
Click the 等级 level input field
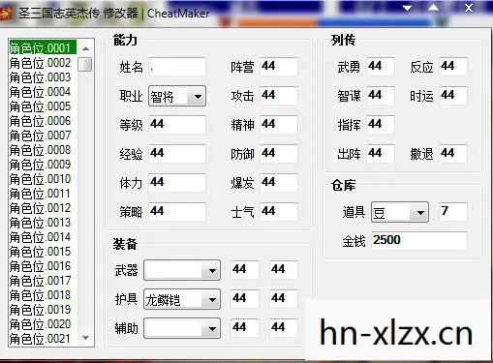(177, 125)
